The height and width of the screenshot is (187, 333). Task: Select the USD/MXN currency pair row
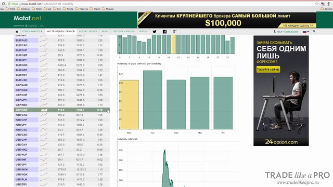(x=62, y=169)
